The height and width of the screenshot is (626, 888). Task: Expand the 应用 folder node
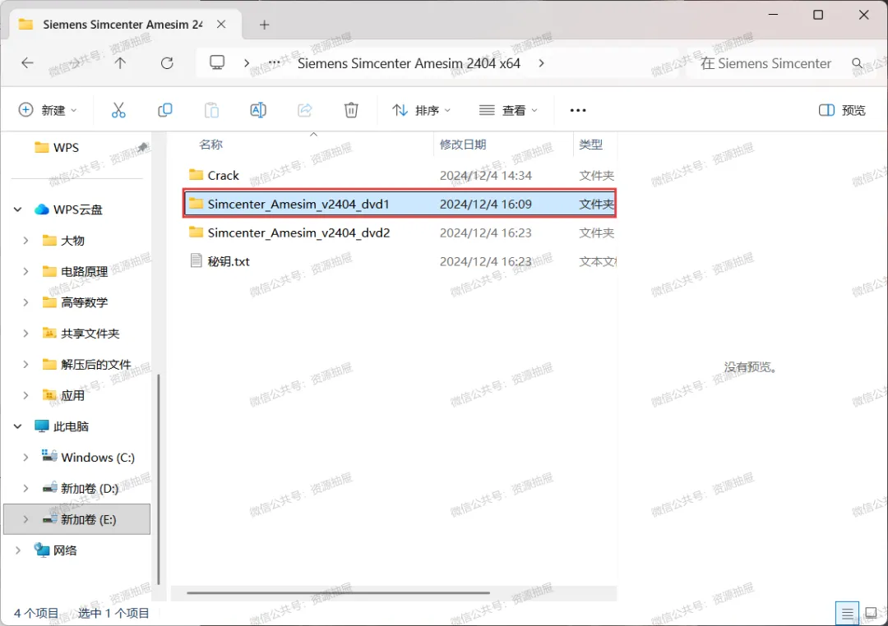25,396
